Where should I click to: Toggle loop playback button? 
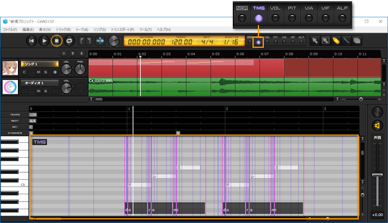(69, 41)
